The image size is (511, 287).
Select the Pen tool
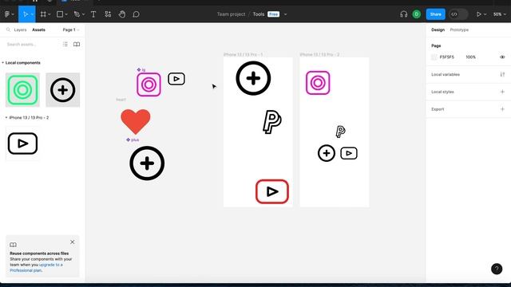77,14
